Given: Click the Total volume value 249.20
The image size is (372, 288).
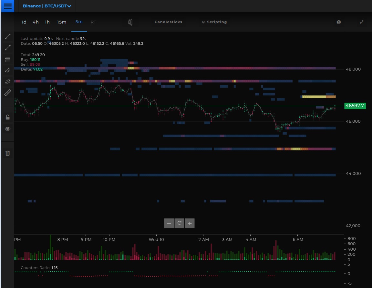Looking at the screenshot, I should coord(38,55).
